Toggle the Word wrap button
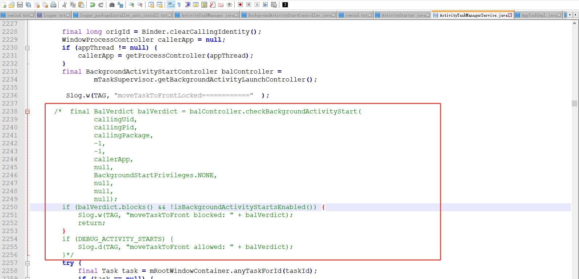 [171, 5]
